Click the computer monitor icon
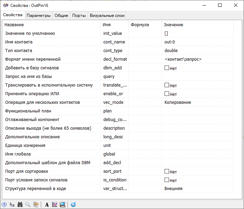This screenshot has height=209, width=244. (x=63, y=205)
